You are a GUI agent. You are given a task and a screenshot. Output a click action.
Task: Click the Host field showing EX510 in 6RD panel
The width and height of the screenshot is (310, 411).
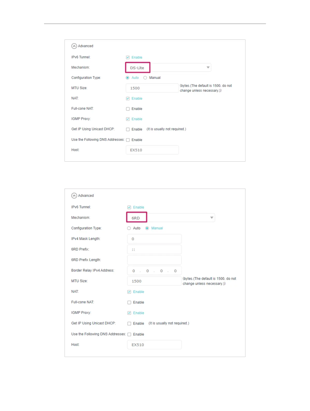pos(154,345)
